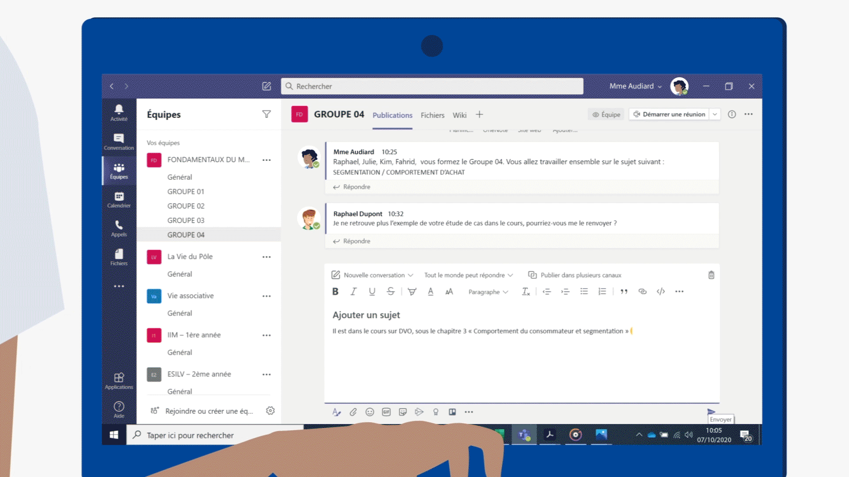
Task: Insert a GIF
Action: click(386, 412)
